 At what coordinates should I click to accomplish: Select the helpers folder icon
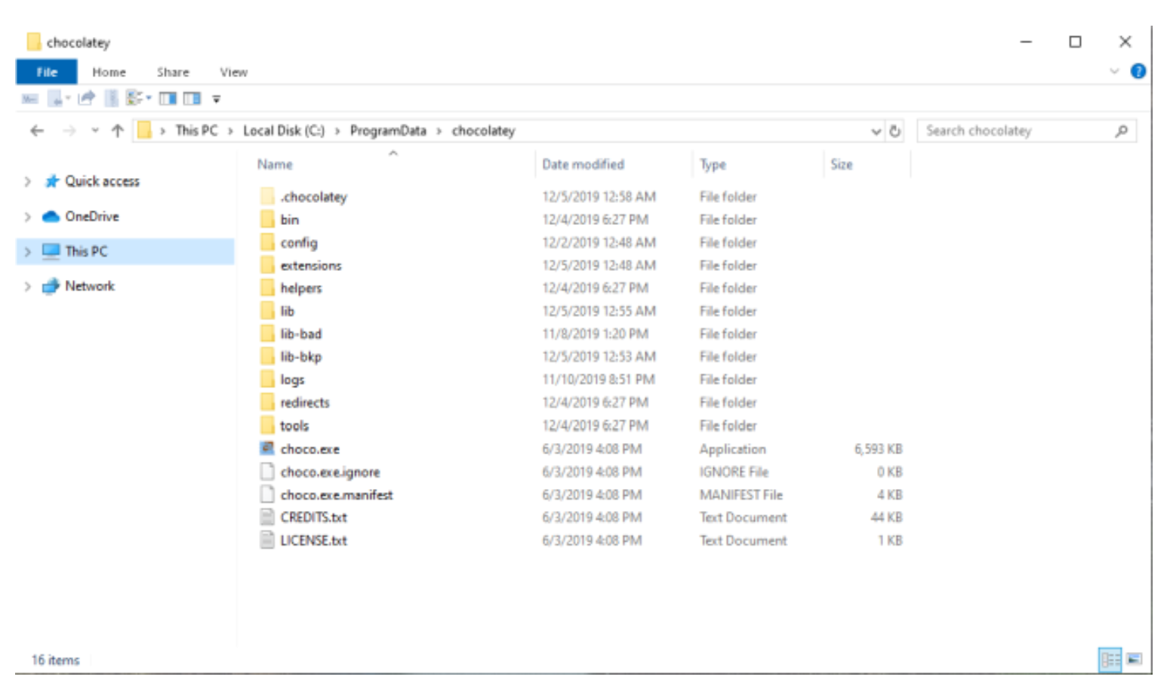(267, 288)
